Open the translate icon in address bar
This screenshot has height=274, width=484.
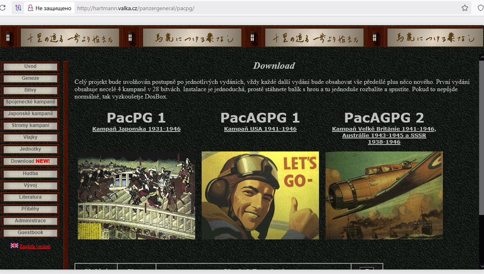coord(18,8)
